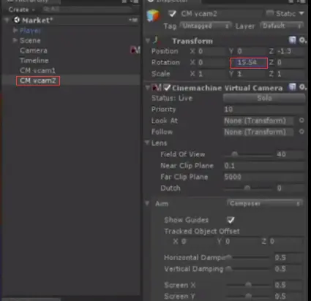Adjust the Screen Y slider
Viewport: 311px width, 301px height.
click(x=248, y=296)
